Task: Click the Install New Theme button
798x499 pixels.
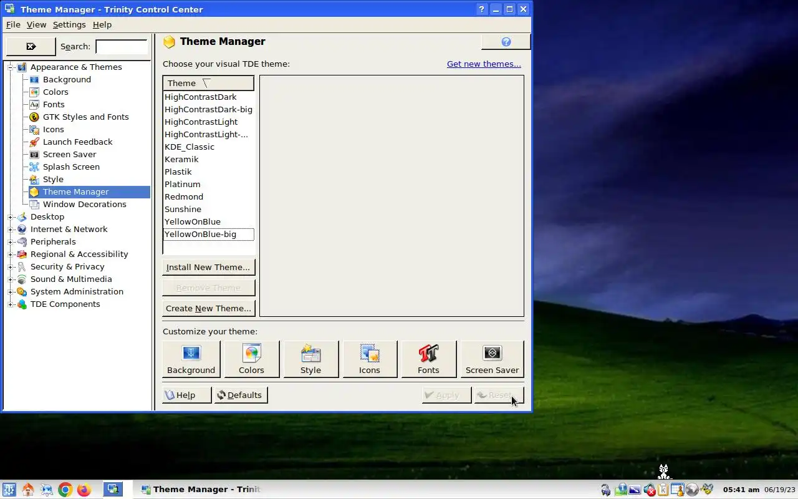Action: pos(208,267)
